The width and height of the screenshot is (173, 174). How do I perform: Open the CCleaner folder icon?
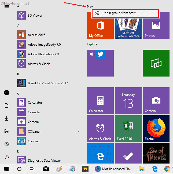tap(21, 131)
